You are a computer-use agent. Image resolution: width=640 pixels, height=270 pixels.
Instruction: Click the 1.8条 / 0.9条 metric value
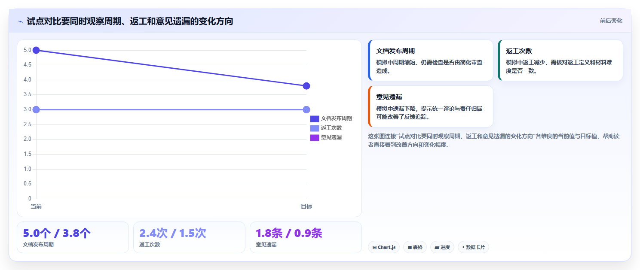289,234
